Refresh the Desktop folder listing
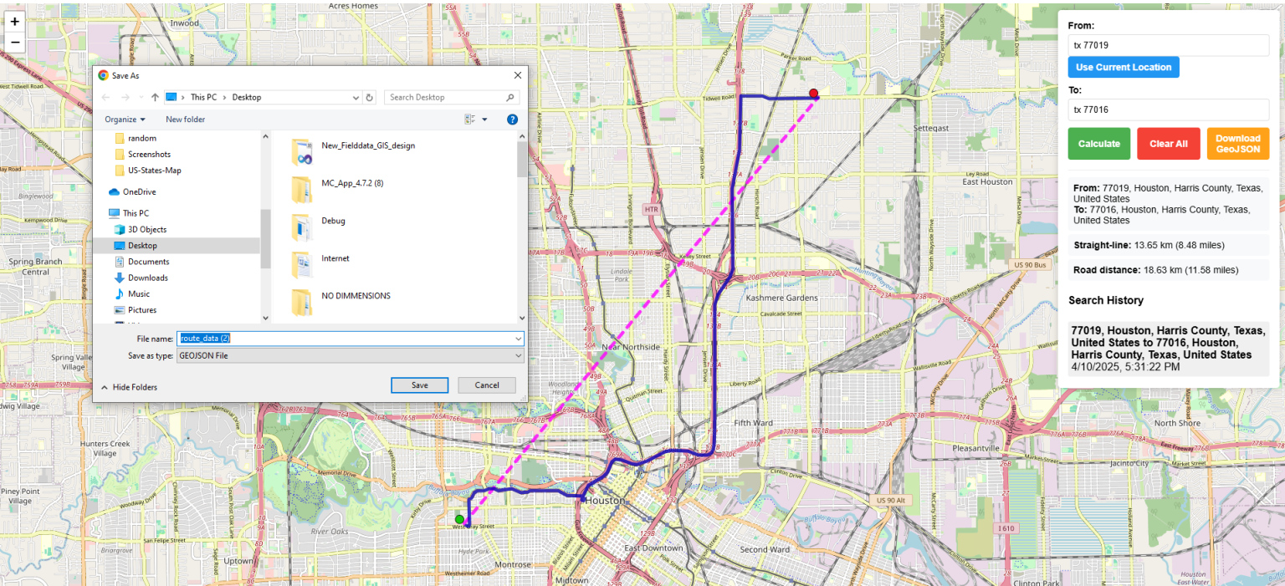Image resolution: width=1285 pixels, height=586 pixels. (369, 97)
